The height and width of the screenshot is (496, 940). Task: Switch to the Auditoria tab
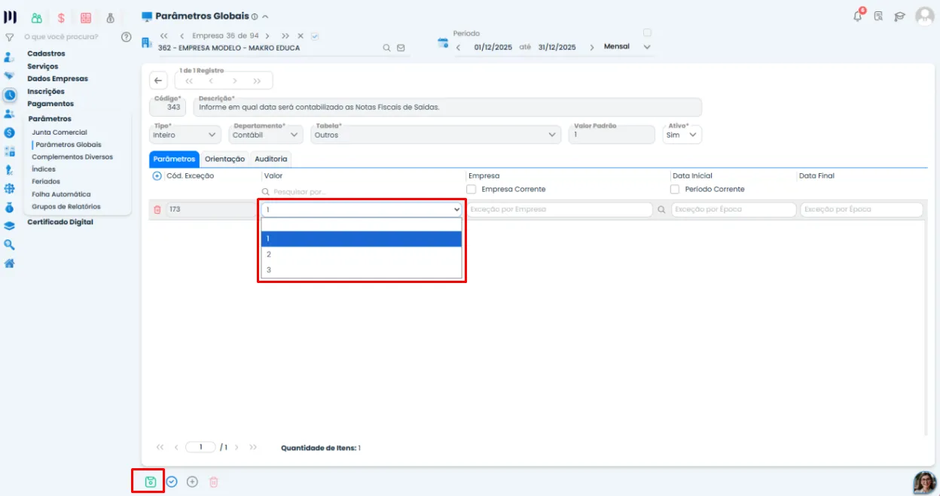(x=270, y=159)
